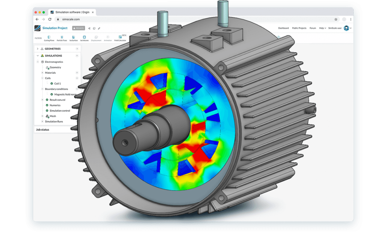The image size is (384, 233).
Task: Open the SimScale user avatar menu
Action: [x=346, y=28]
